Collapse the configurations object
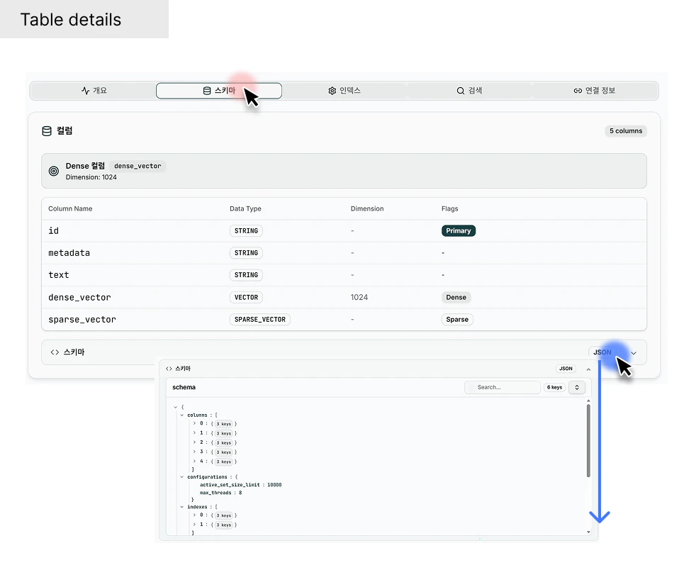The image size is (696, 570). pyautogui.click(x=181, y=477)
